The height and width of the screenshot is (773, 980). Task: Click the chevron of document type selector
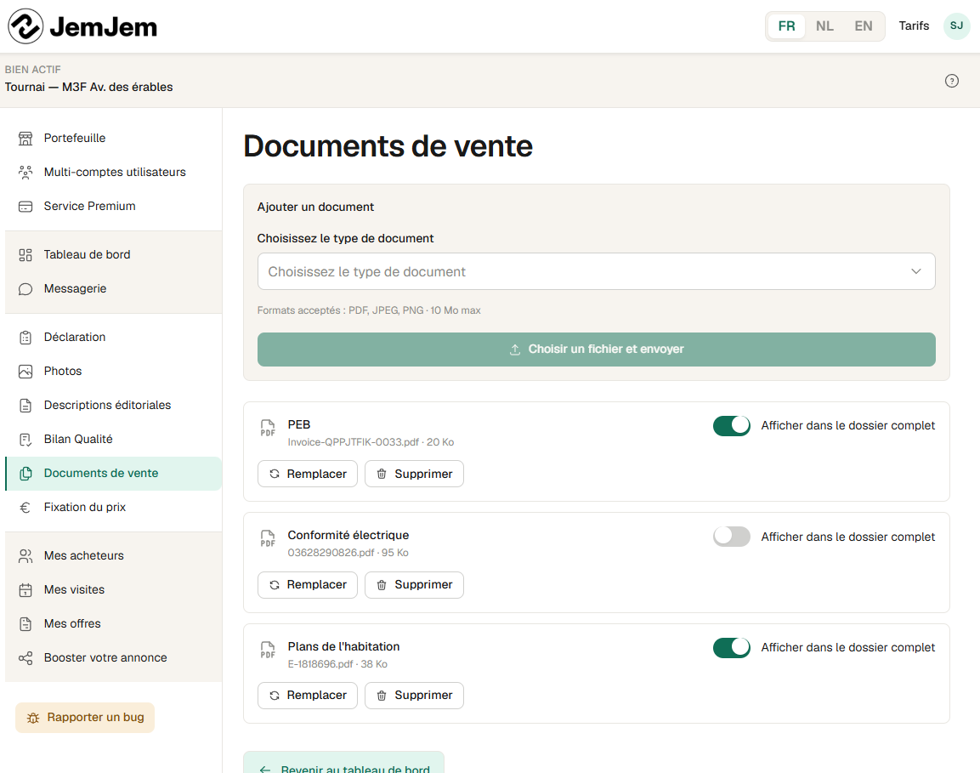coord(915,271)
